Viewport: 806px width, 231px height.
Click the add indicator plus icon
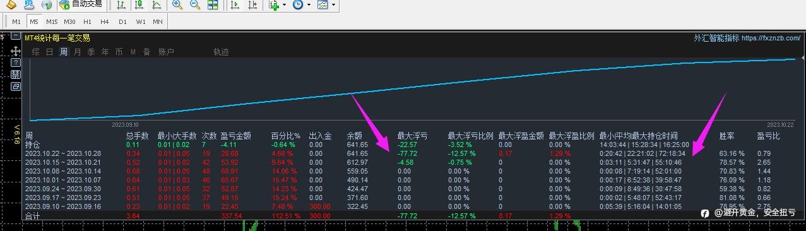pyautogui.click(x=274, y=5)
